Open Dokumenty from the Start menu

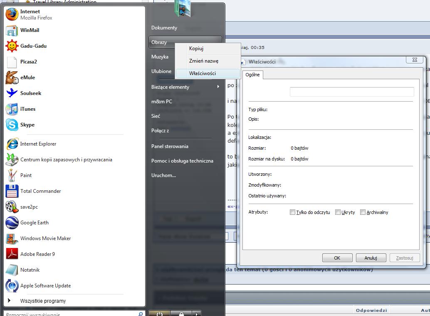pyautogui.click(x=164, y=28)
